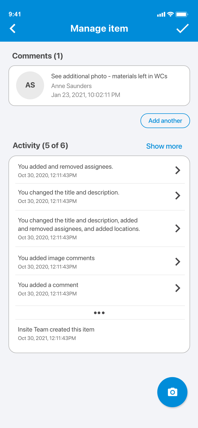Viewport: 198px width, 428px height.
Task: Tap the back arrow icon
Action: [x=13, y=28]
